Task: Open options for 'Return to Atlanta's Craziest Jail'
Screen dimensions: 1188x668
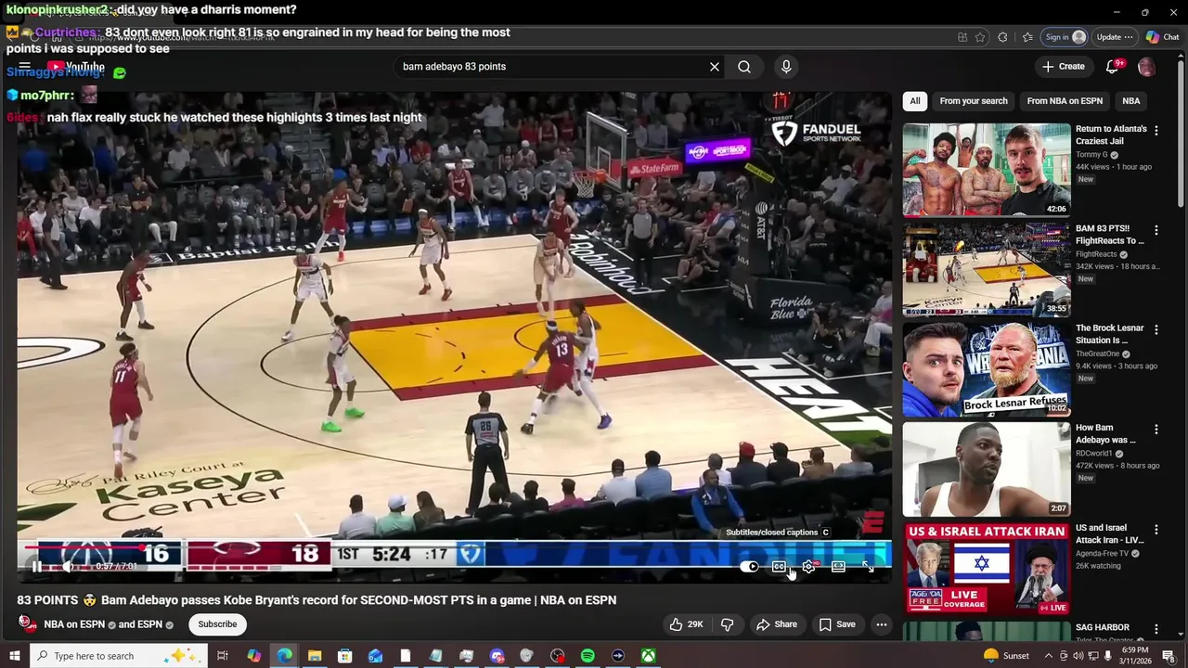Action: pos(1156,131)
